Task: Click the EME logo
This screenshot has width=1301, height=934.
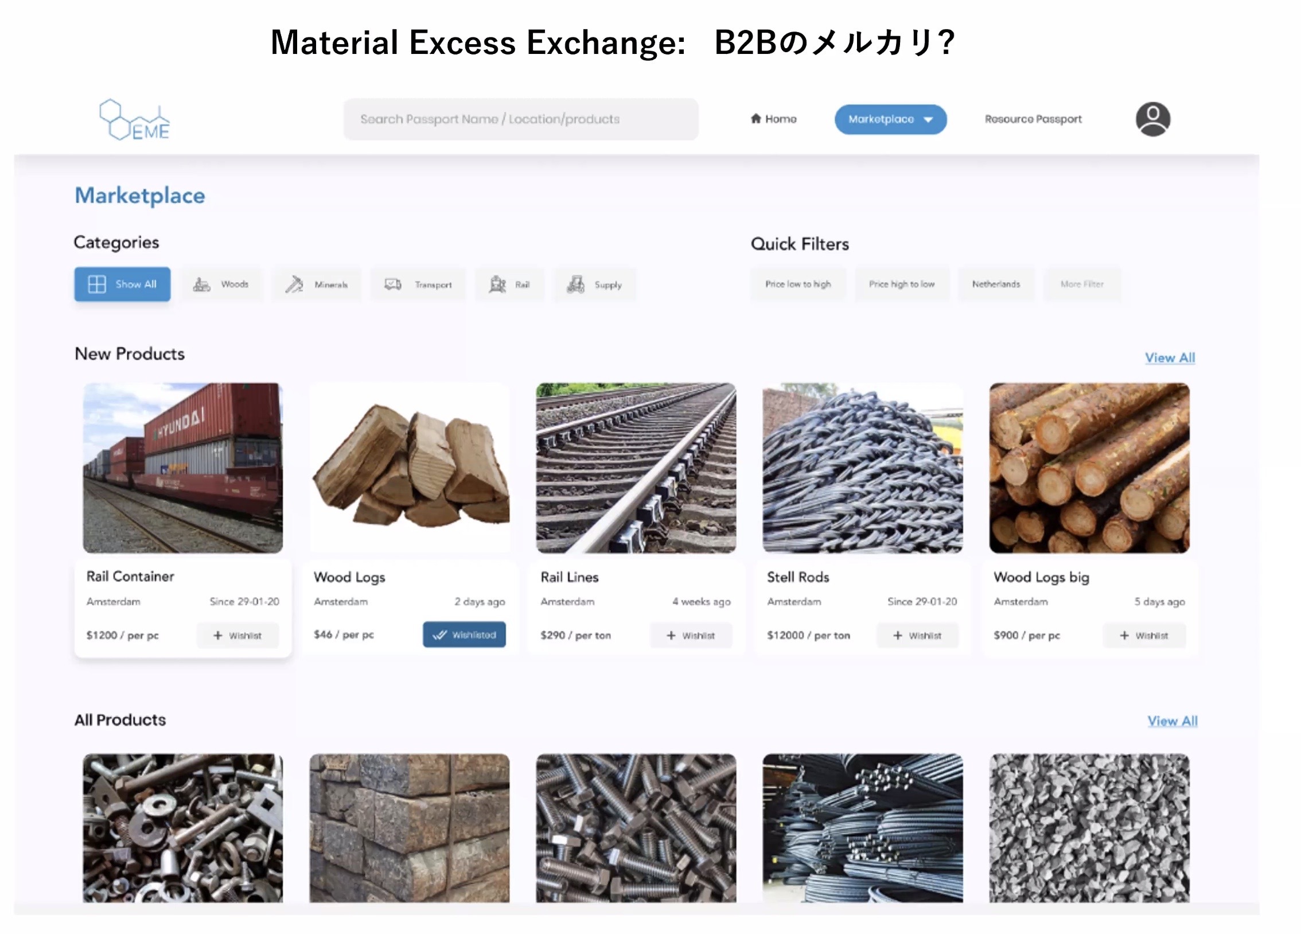Action: [133, 119]
